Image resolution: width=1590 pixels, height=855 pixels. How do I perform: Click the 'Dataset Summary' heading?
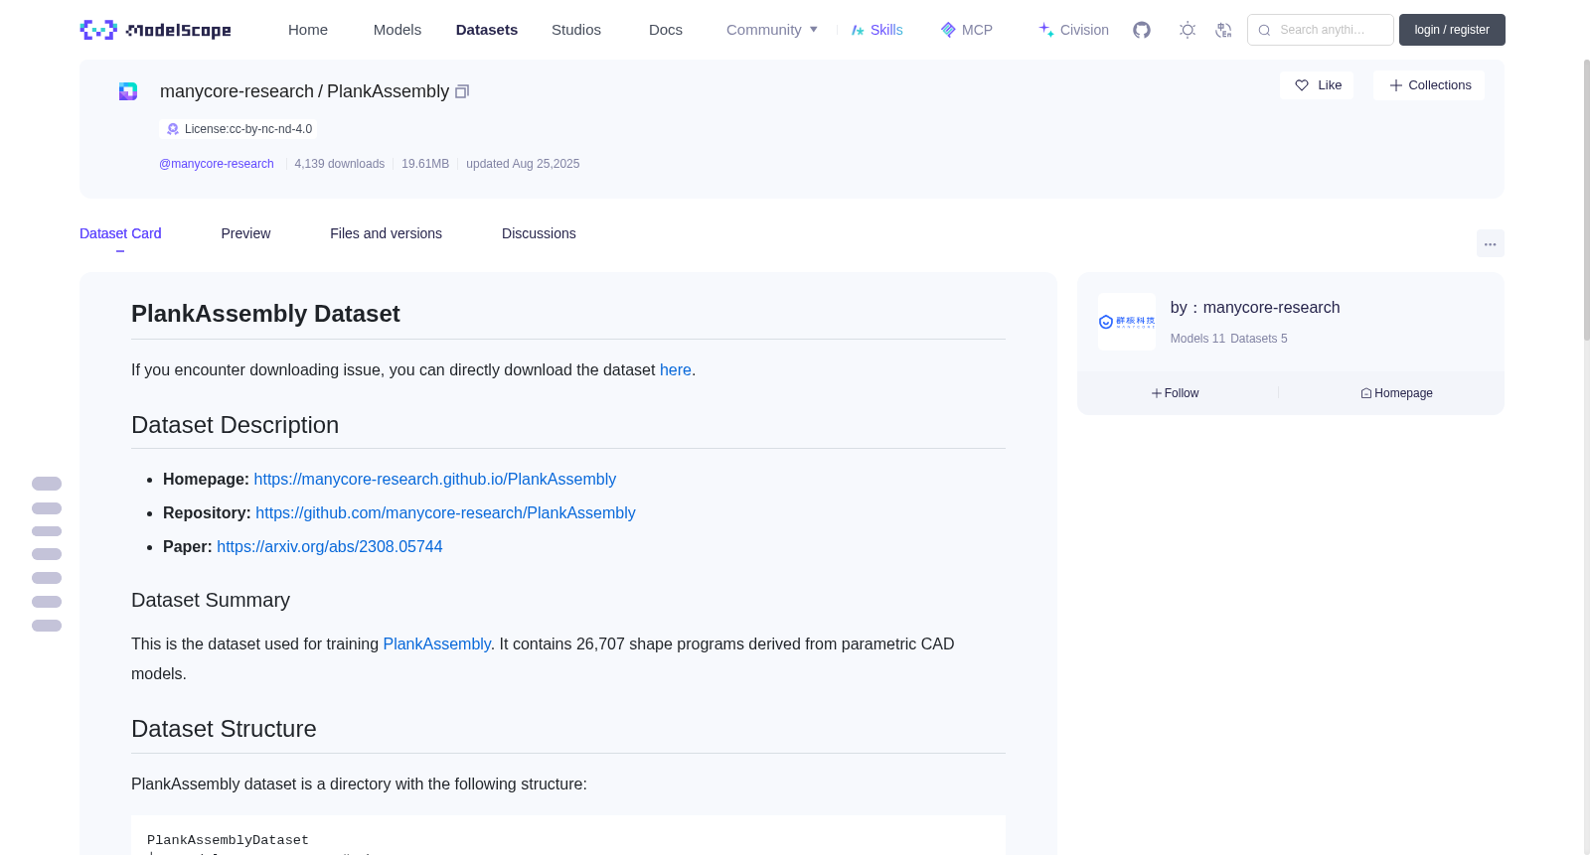(211, 600)
